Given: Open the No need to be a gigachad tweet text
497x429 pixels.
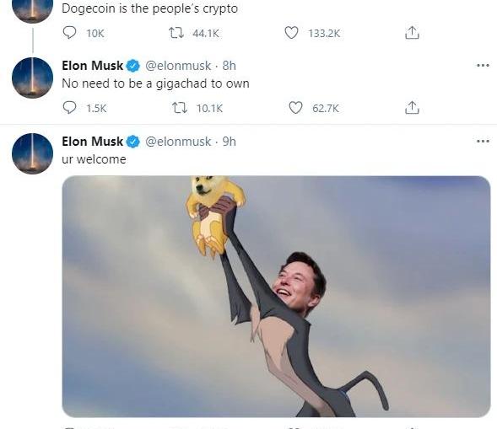Looking at the screenshot, I should 155,83.
